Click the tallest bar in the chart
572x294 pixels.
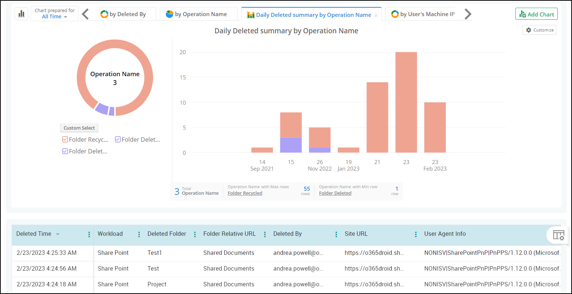coord(406,103)
